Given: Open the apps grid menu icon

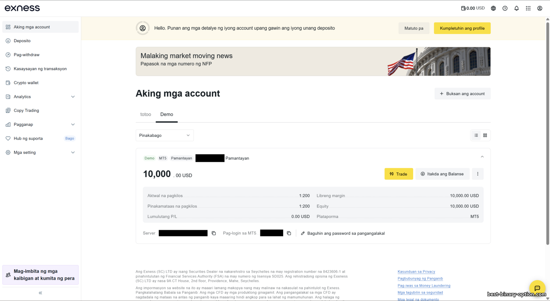Looking at the screenshot, I should click(x=528, y=8).
